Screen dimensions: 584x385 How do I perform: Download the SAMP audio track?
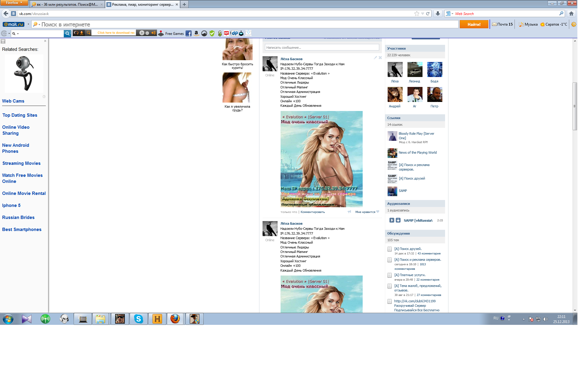pyautogui.click(x=398, y=220)
